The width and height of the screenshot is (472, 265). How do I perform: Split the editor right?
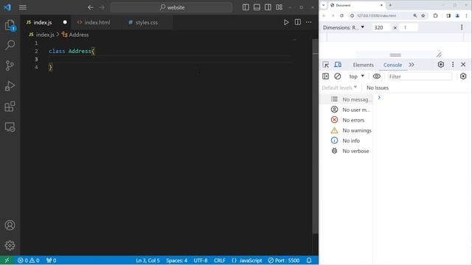click(x=298, y=22)
